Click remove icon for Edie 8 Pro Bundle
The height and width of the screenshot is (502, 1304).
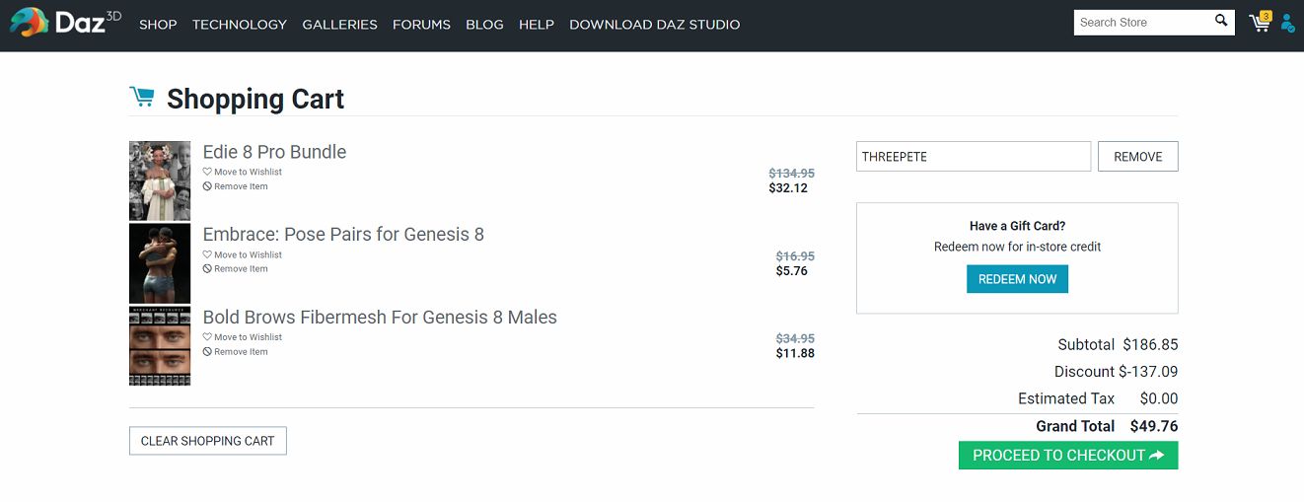coord(207,186)
